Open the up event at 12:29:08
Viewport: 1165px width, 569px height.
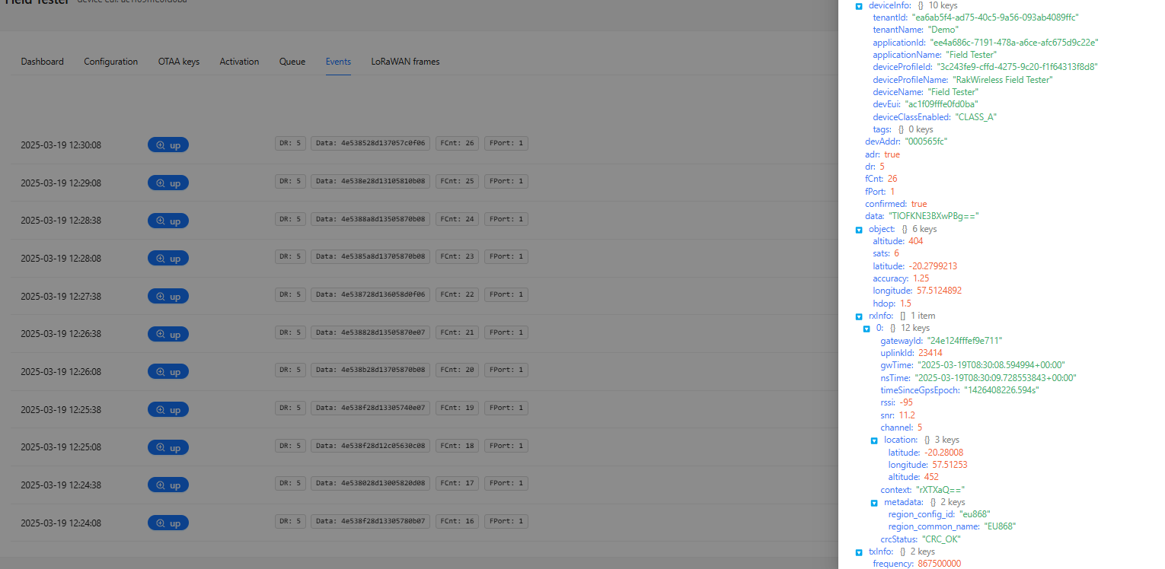click(168, 183)
